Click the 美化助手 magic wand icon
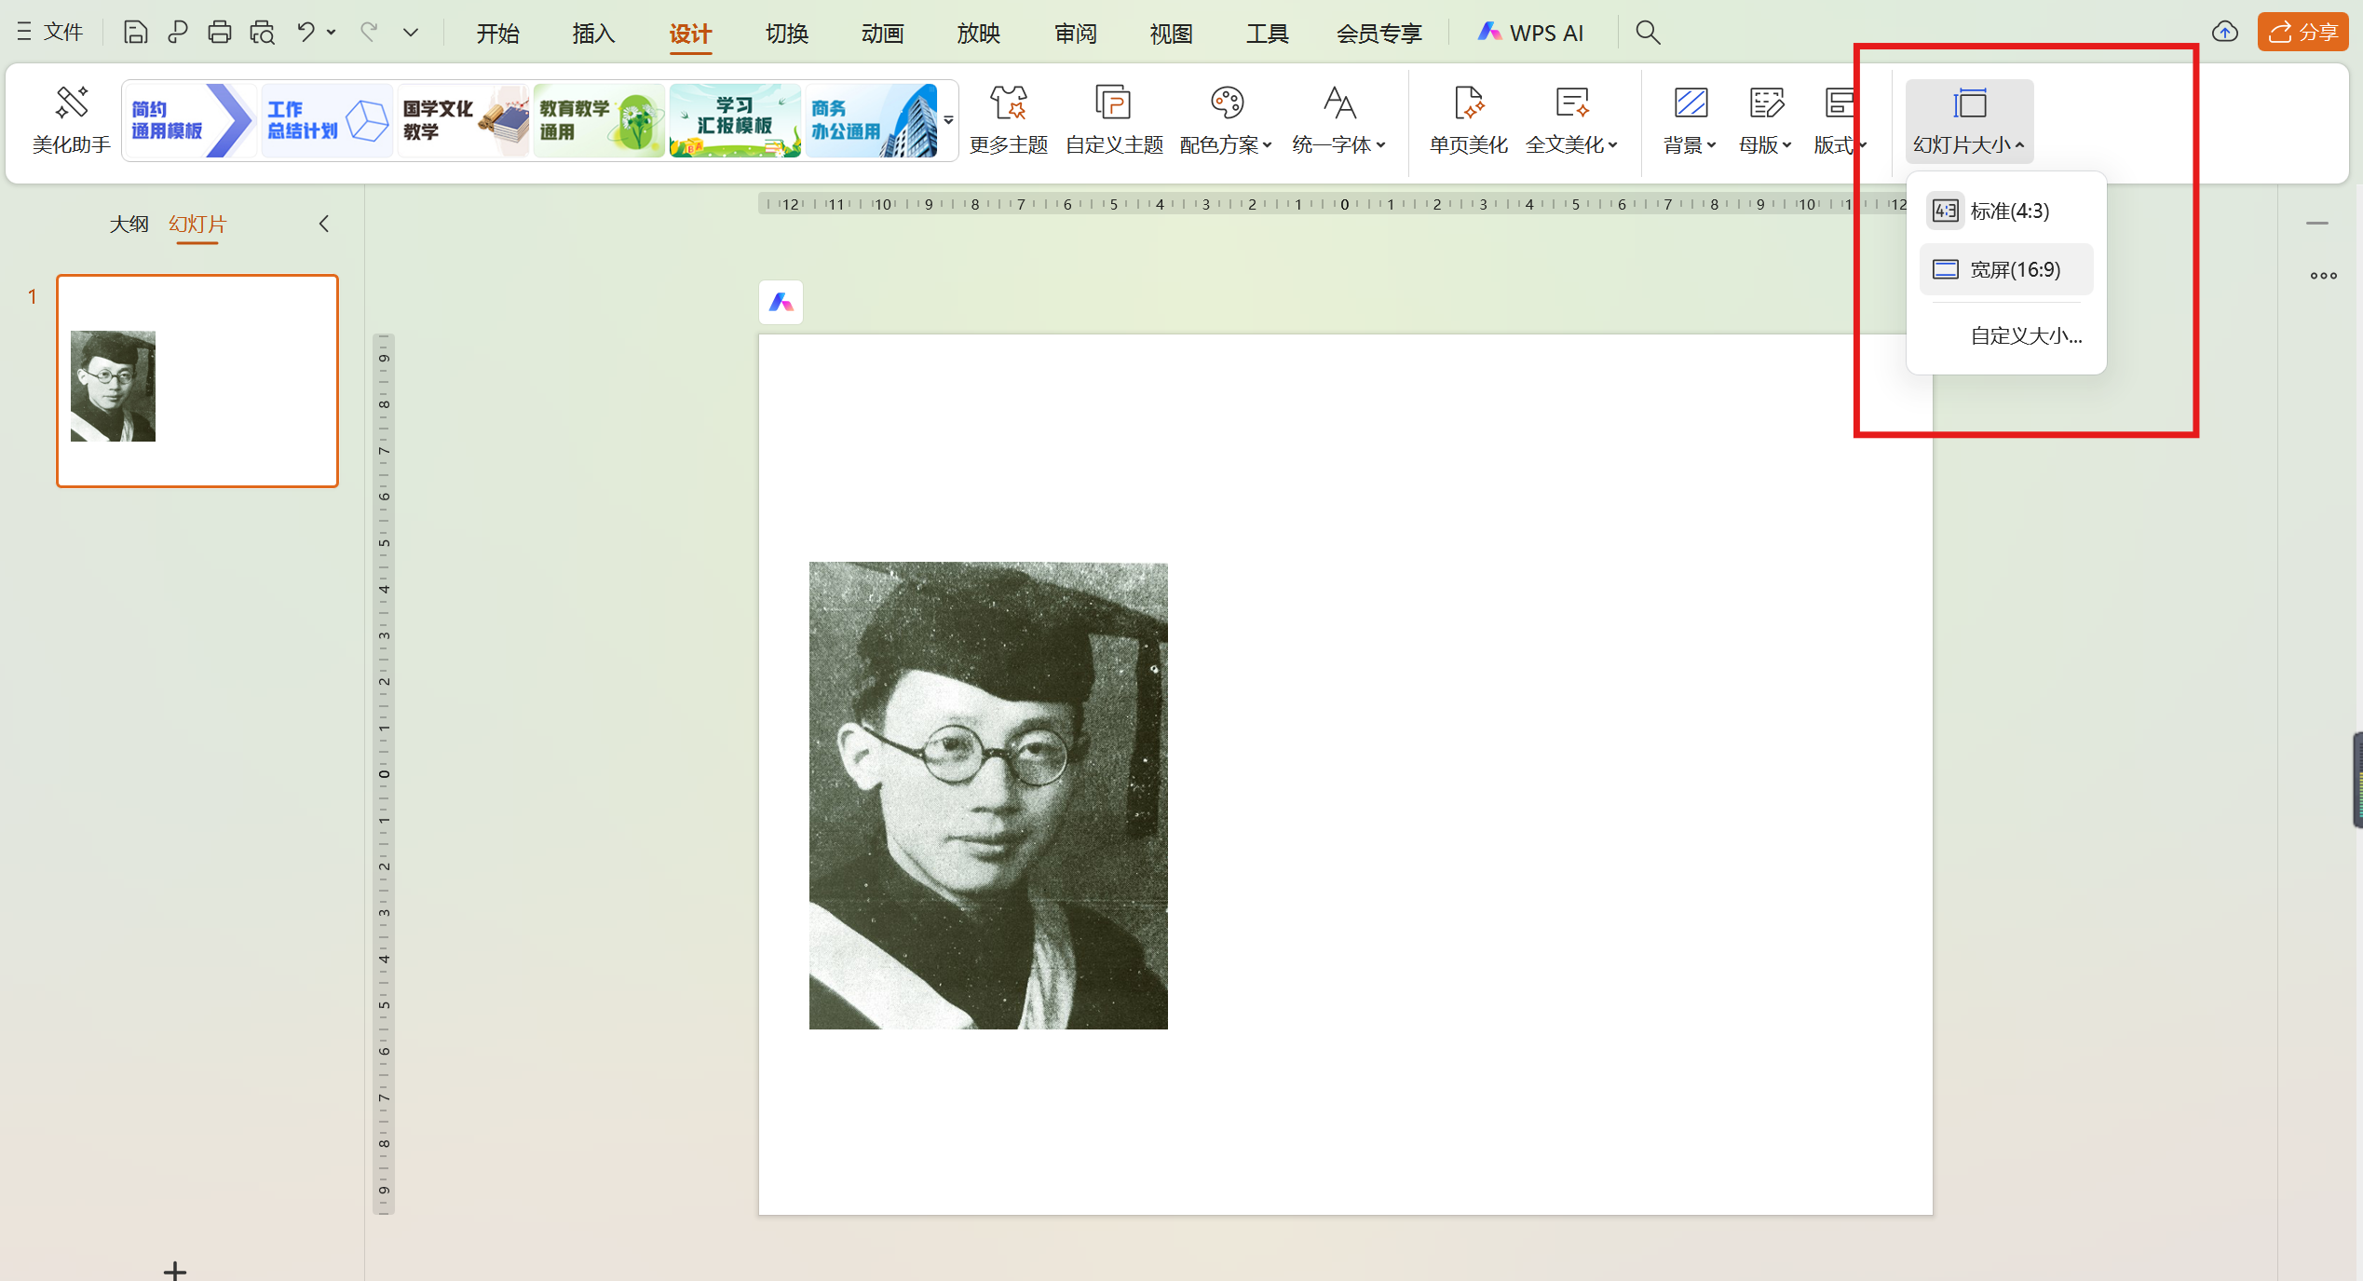This screenshot has width=2363, height=1281. point(71,103)
